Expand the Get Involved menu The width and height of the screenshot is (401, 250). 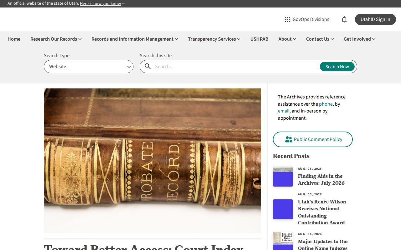pos(360,39)
